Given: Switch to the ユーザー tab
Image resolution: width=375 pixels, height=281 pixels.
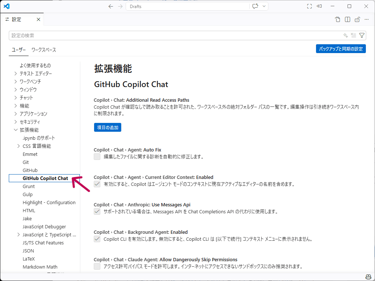Looking at the screenshot, I should 19,50.
